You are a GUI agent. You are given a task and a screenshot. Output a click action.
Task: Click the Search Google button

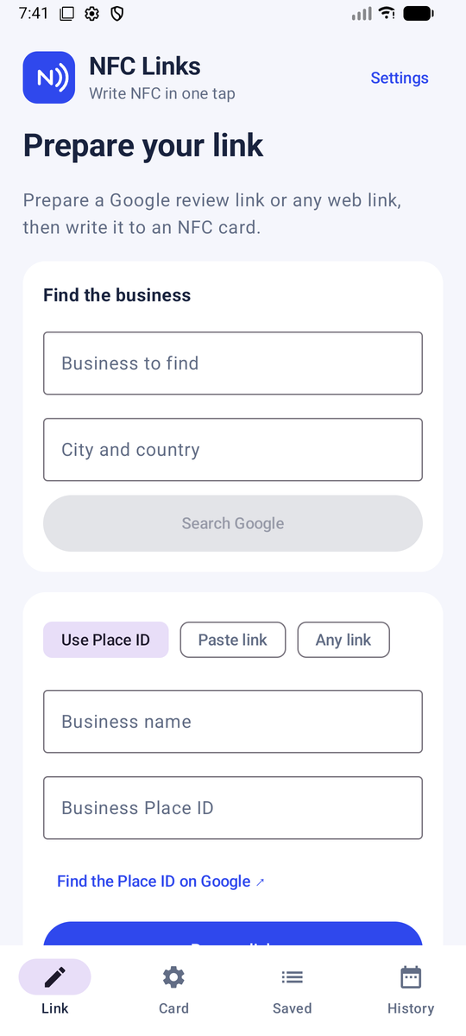233,523
